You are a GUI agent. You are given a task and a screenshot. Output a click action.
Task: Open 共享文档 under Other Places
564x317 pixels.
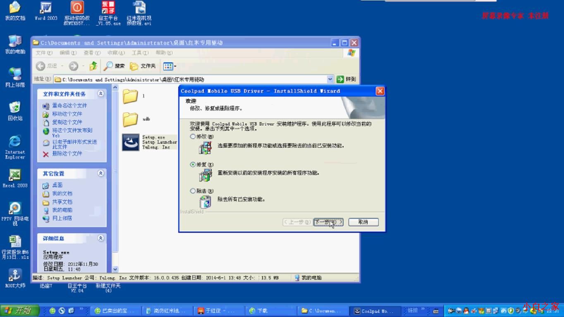coord(62,202)
